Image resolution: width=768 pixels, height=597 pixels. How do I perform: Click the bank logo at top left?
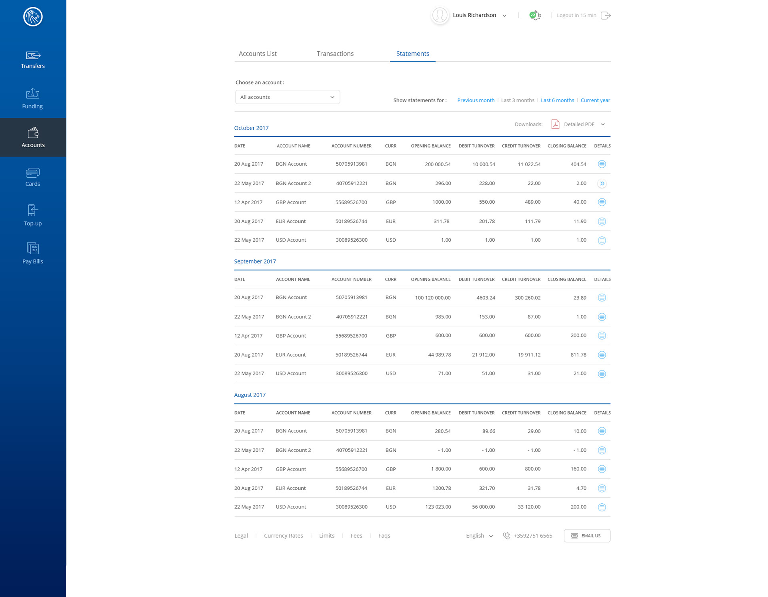pyautogui.click(x=33, y=17)
